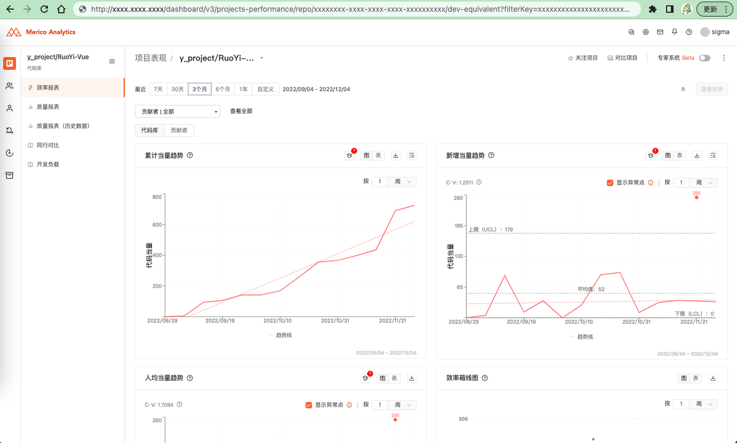Screen dimensions: 737x443
Task: Switch to the 贡献者 tab
Action: [179, 131]
